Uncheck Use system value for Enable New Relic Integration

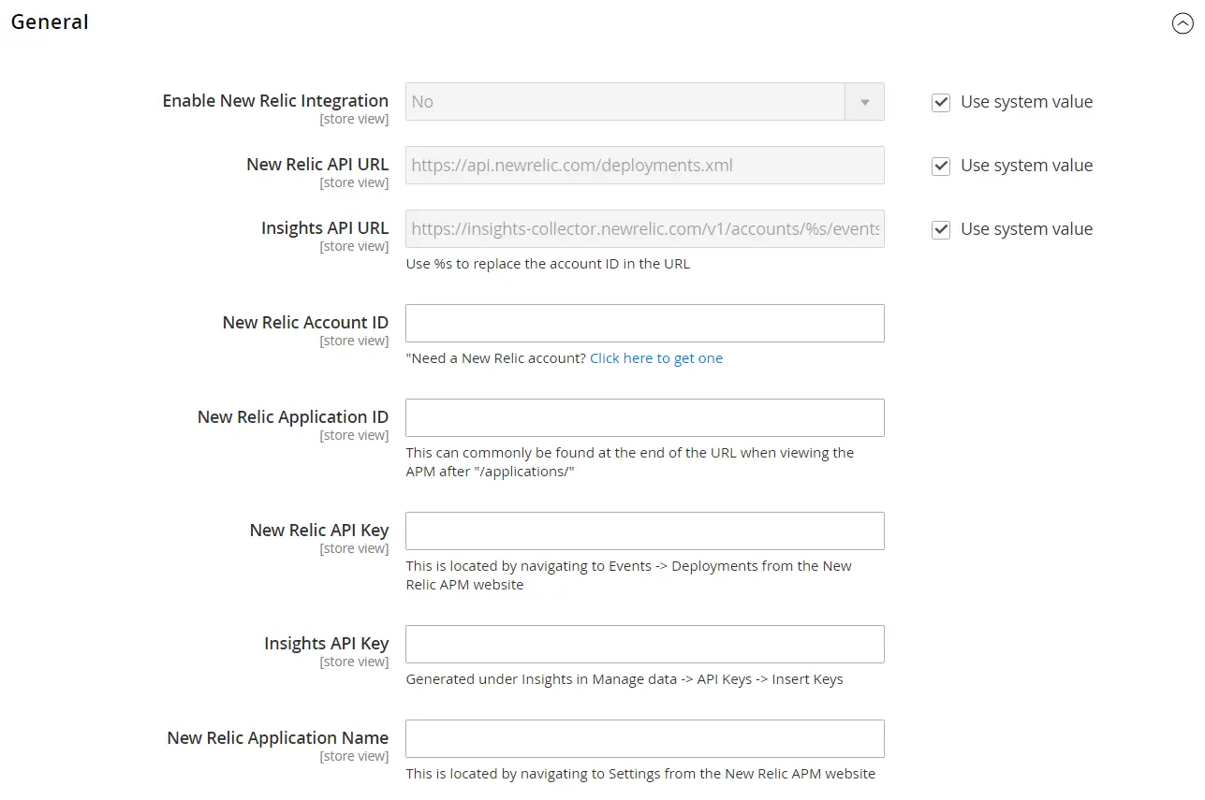point(940,102)
